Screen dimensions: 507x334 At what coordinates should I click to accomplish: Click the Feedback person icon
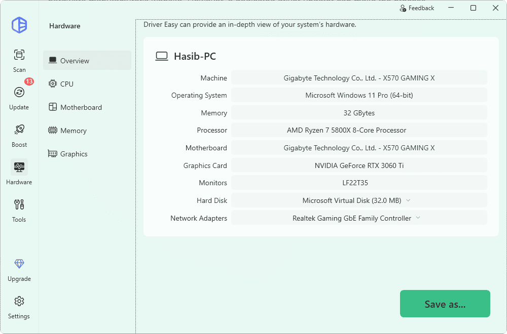click(x=403, y=8)
